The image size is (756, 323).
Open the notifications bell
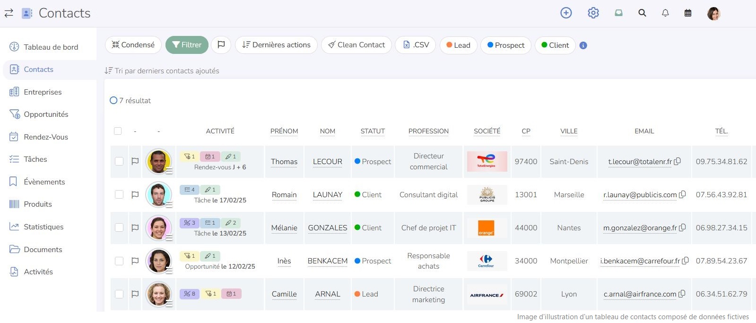click(665, 13)
